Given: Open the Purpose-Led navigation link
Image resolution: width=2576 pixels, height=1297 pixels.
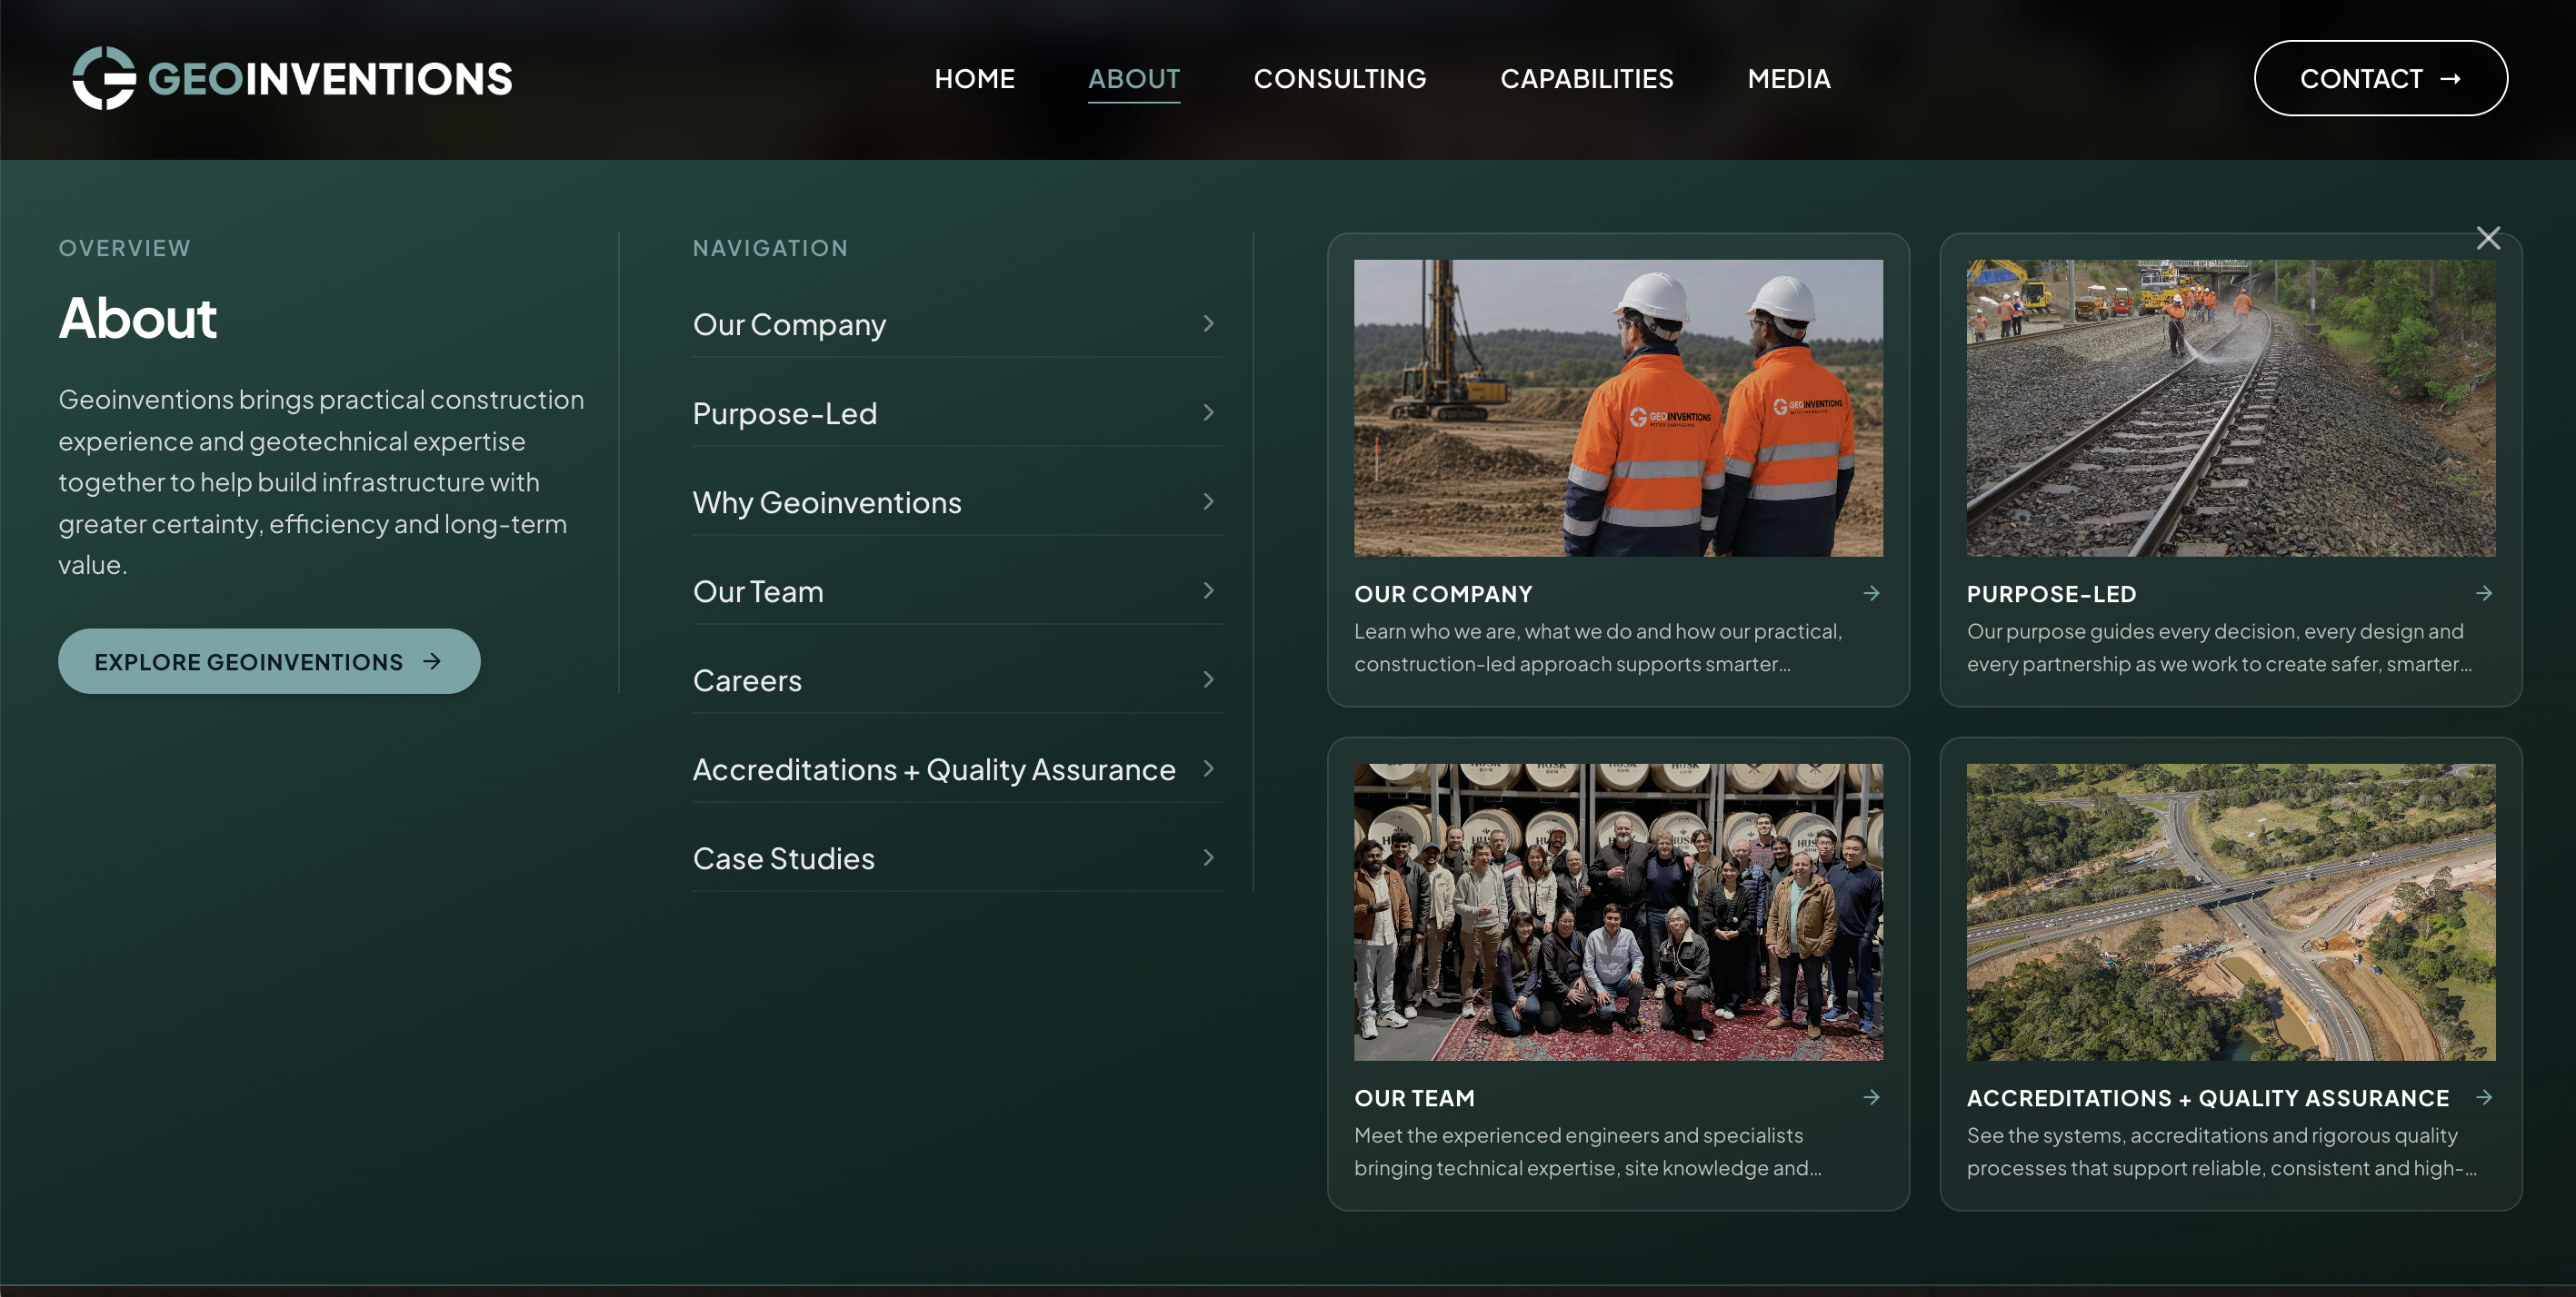Looking at the screenshot, I should (x=785, y=413).
